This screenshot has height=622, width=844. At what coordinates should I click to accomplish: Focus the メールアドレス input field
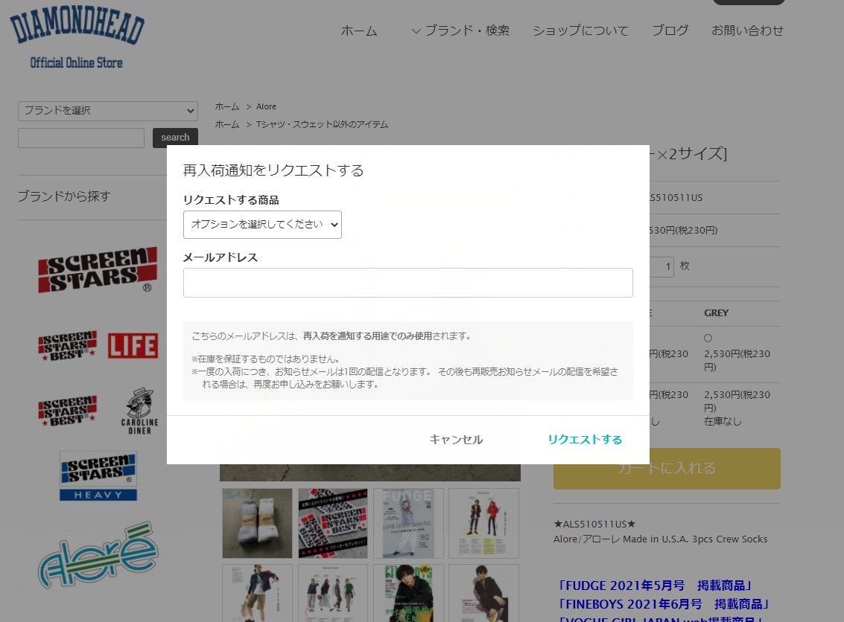[x=408, y=283]
